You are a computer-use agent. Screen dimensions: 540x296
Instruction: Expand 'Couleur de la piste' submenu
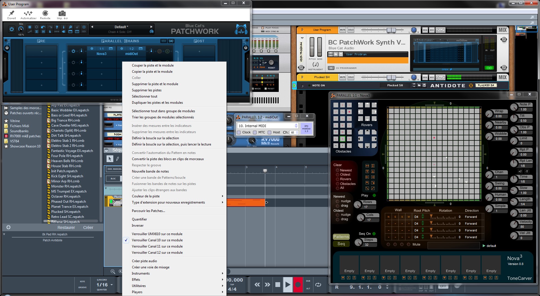[x=174, y=196]
